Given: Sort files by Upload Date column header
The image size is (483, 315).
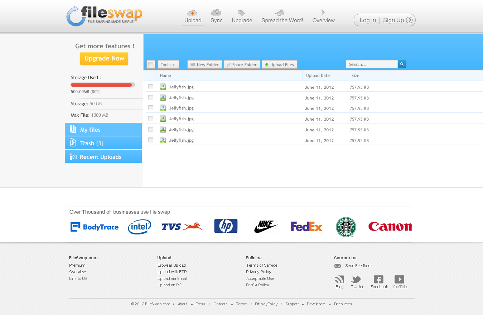Looking at the screenshot, I should coord(318,76).
